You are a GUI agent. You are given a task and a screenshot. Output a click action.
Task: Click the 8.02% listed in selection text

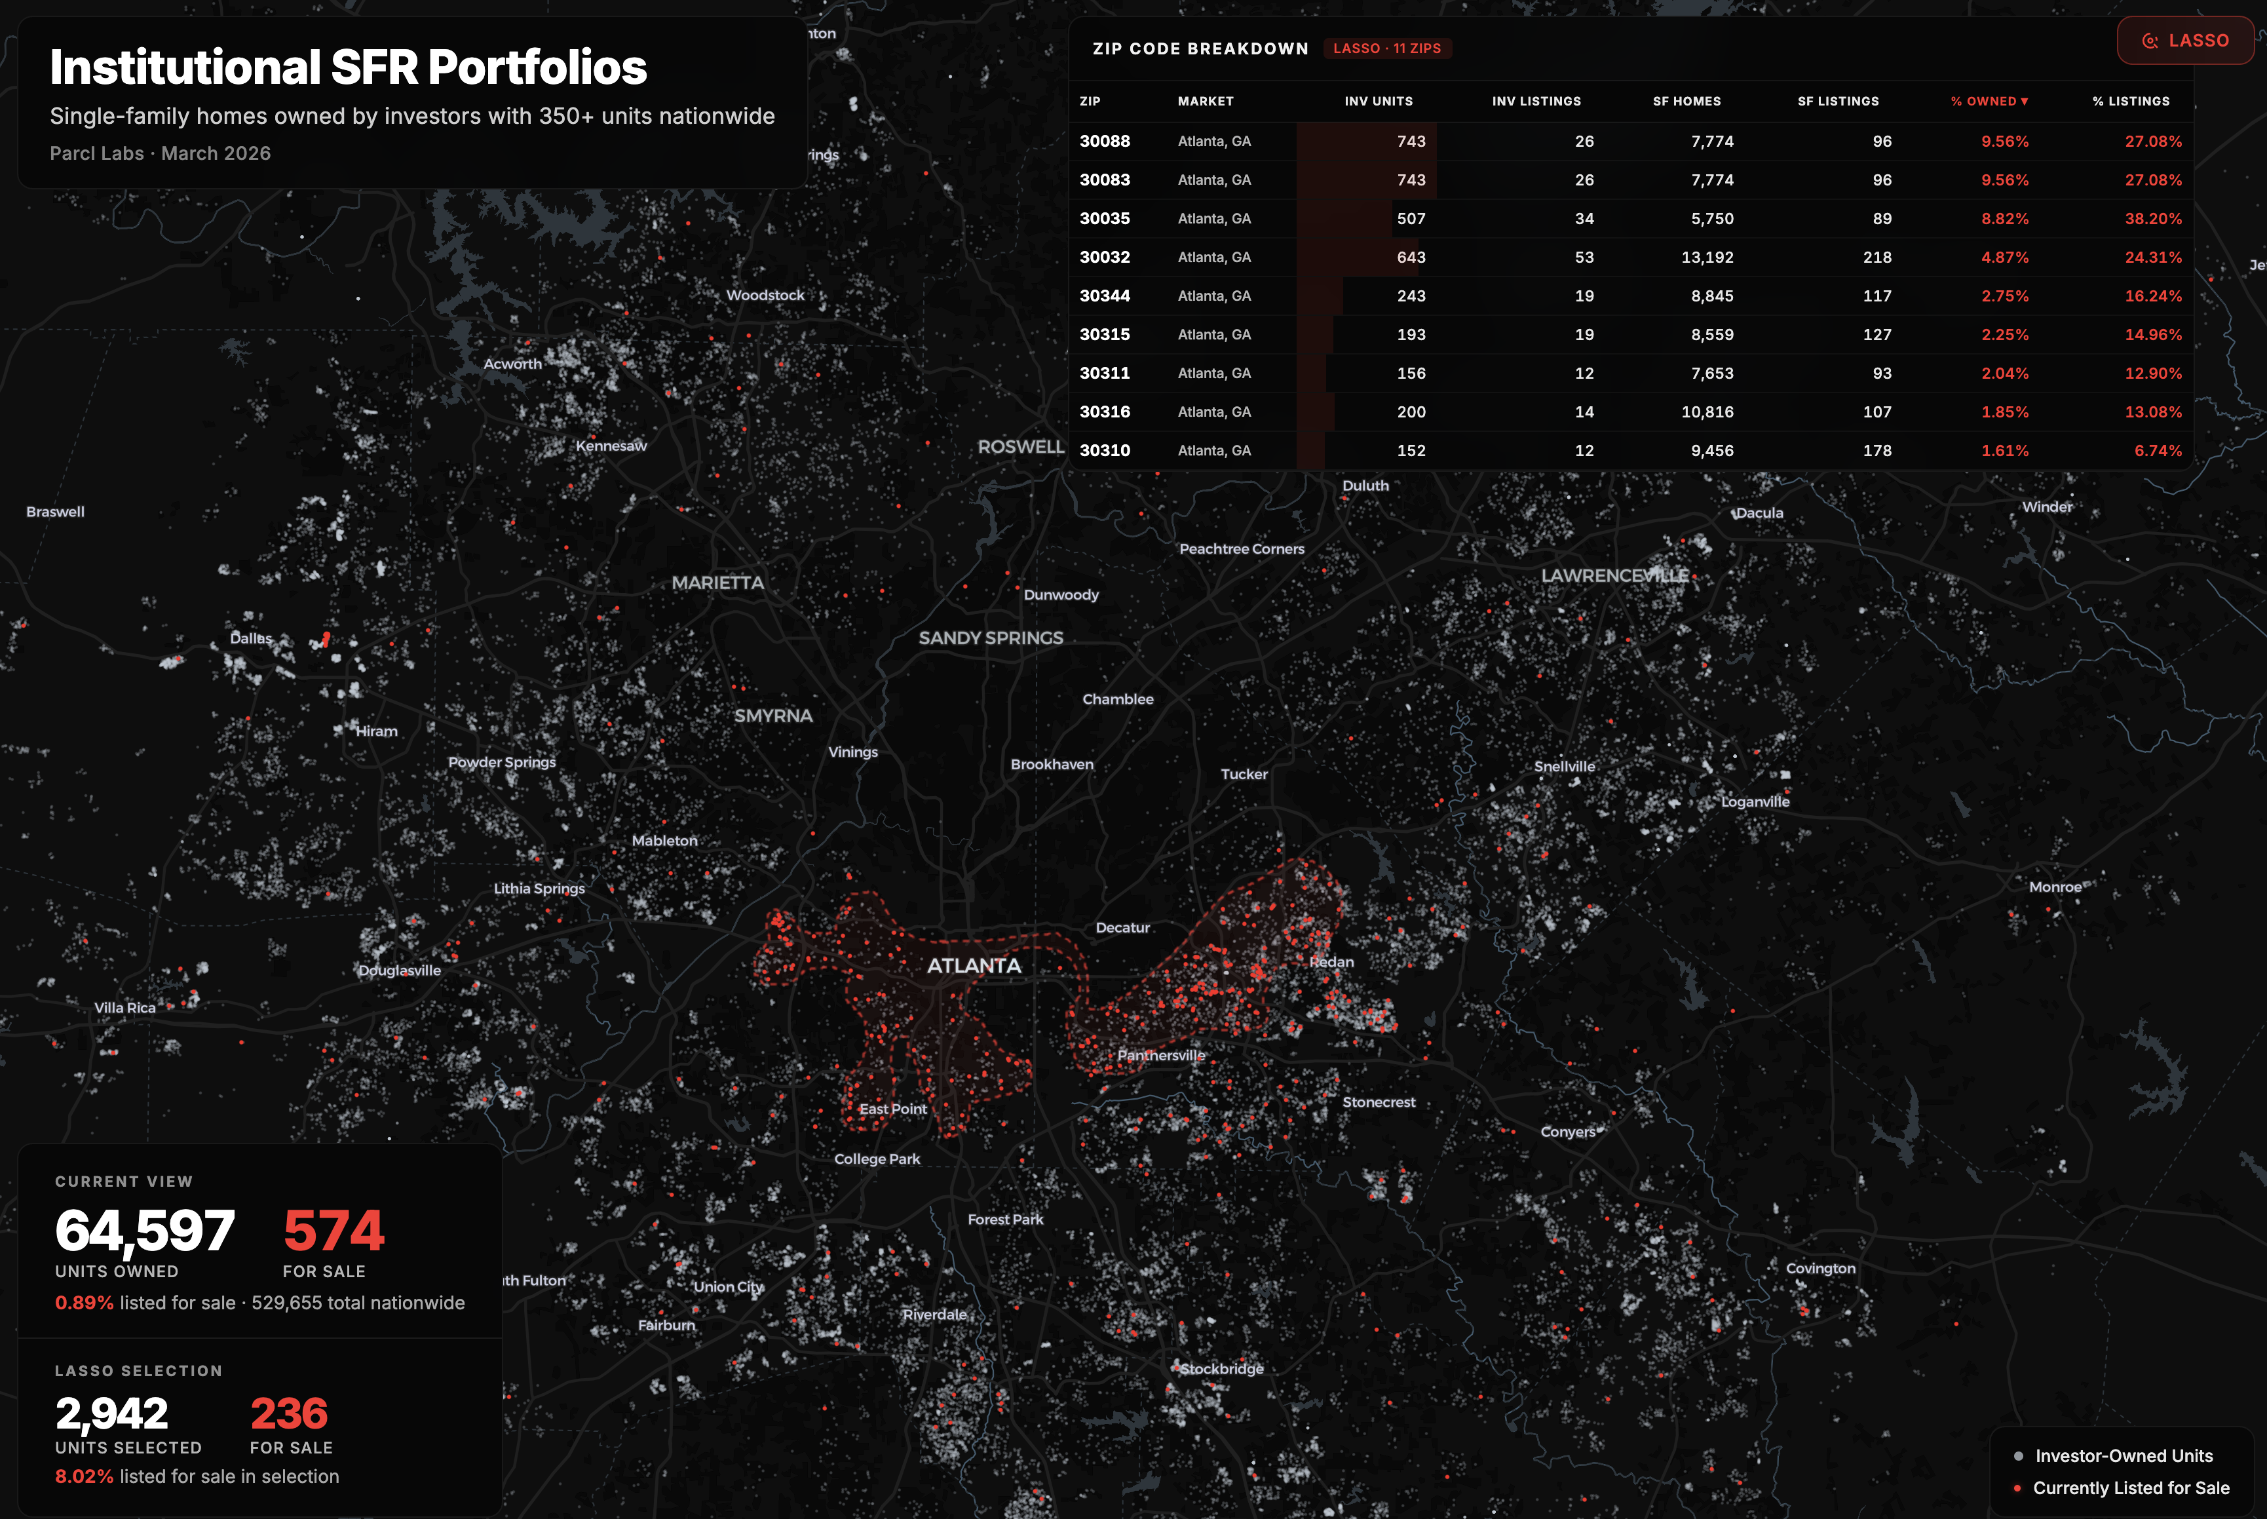click(197, 1476)
